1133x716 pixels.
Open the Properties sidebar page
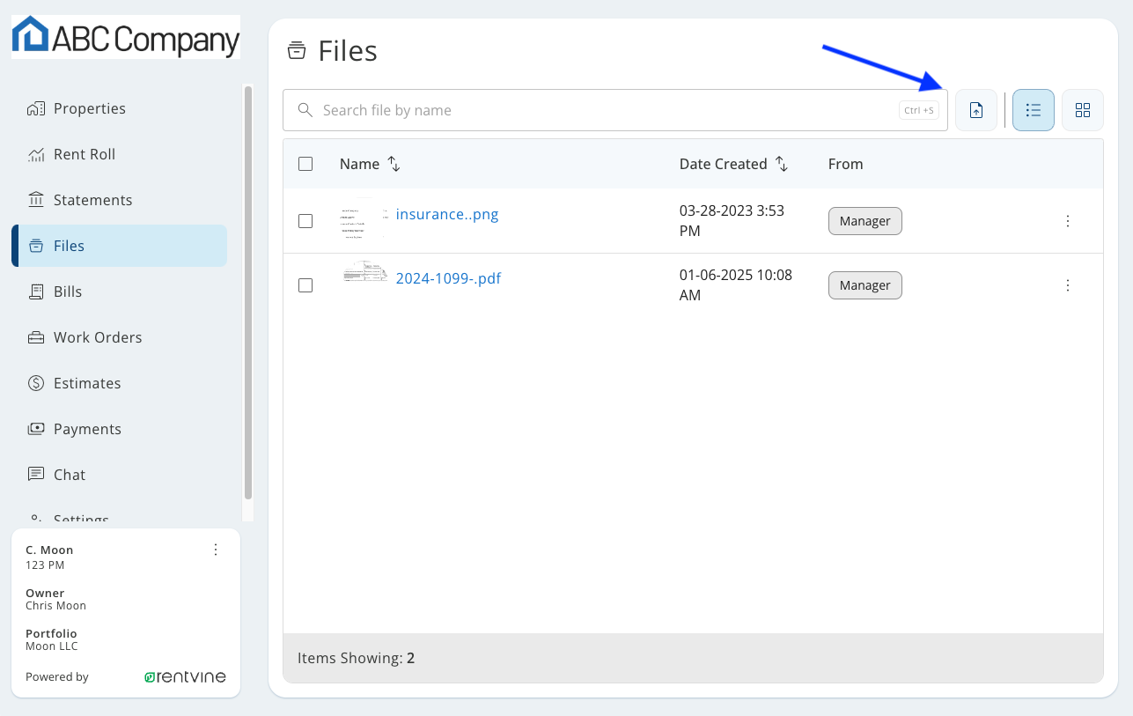click(89, 108)
